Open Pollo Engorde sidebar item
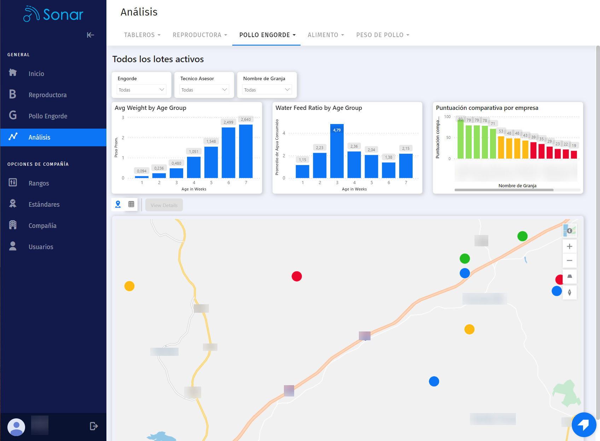This screenshot has width=600, height=441. tap(53, 116)
